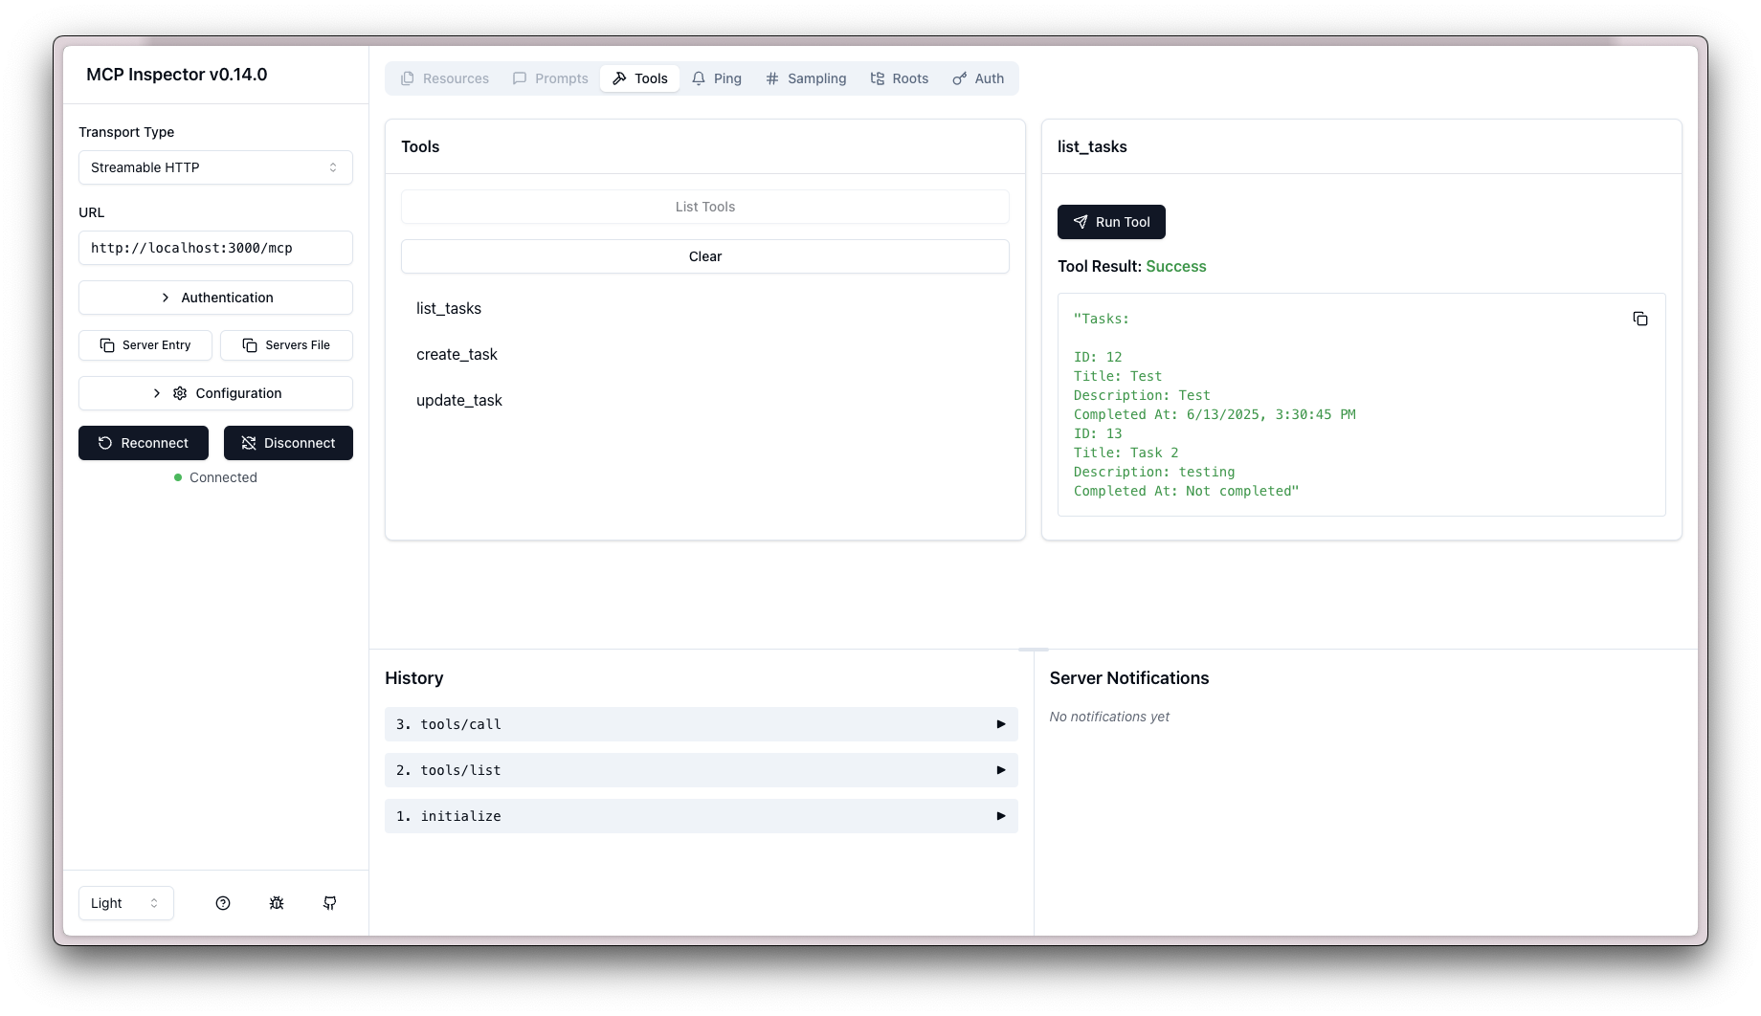Open the Ping tab
Viewport: 1761px width, 1016px height.
pyautogui.click(x=717, y=78)
